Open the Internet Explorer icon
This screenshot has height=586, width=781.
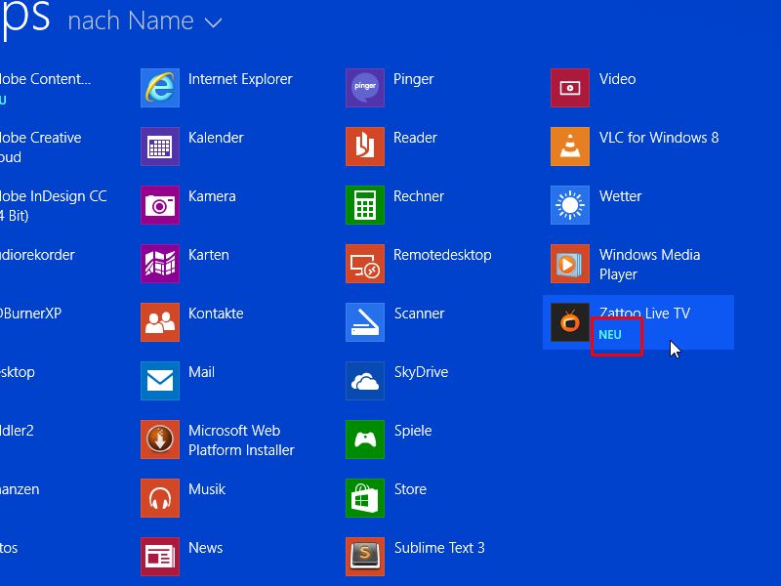pyautogui.click(x=160, y=88)
